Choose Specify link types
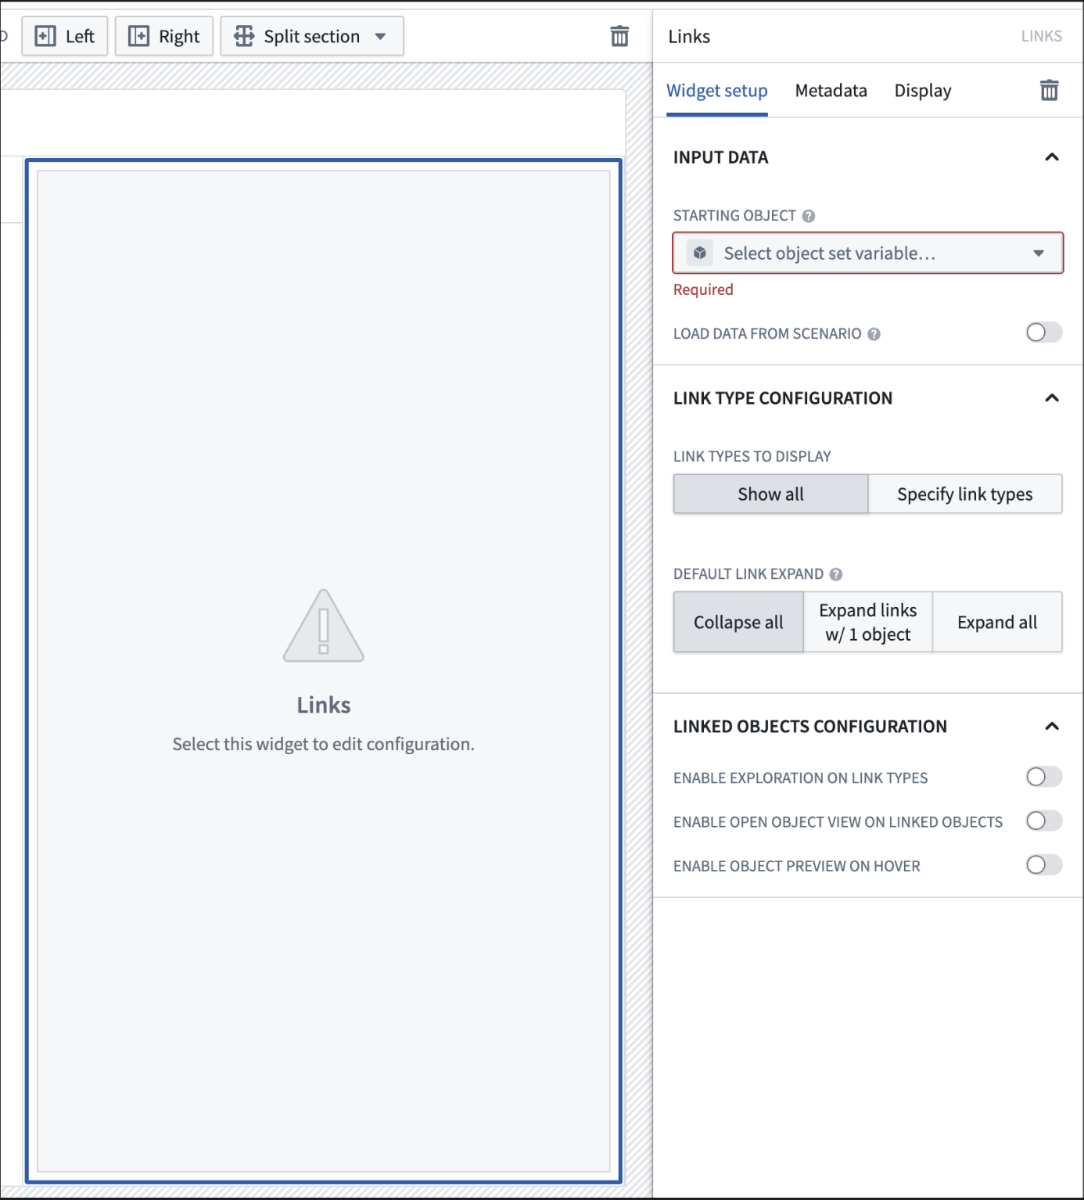Screen dimensions: 1084x1200 point(965,494)
